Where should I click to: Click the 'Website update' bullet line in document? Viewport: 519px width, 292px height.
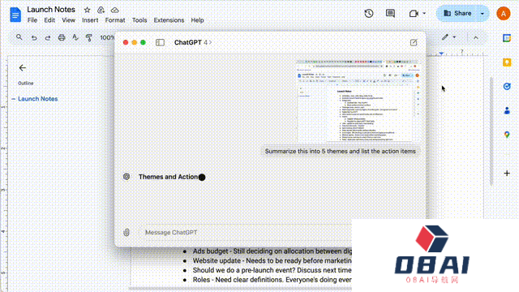(272, 261)
